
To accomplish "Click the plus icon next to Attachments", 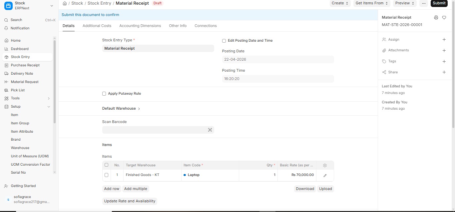I will [444, 51].
